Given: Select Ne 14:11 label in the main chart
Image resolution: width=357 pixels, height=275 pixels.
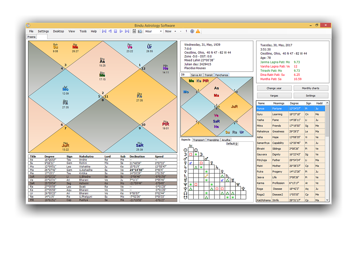Looking at the screenshot, I should coord(166,68).
